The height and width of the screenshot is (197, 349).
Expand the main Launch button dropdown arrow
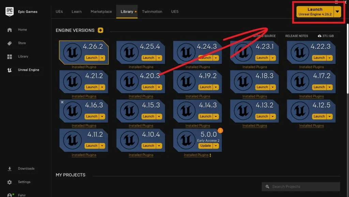click(337, 12)
